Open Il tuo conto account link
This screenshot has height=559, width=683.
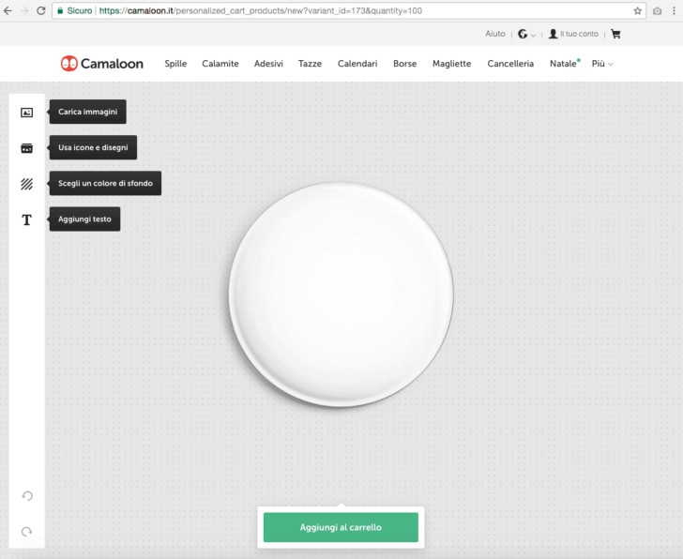(573, 34)
